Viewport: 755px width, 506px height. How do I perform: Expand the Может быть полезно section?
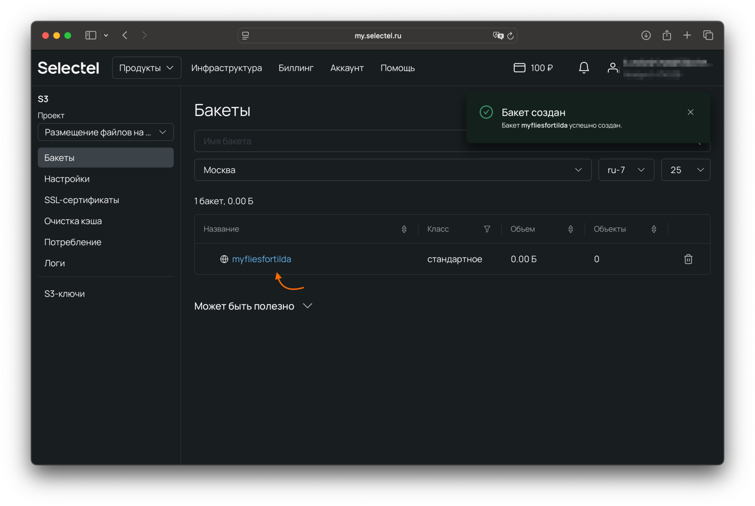[x=253, y=306]
